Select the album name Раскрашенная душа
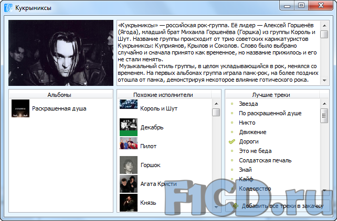 [59, 108]
